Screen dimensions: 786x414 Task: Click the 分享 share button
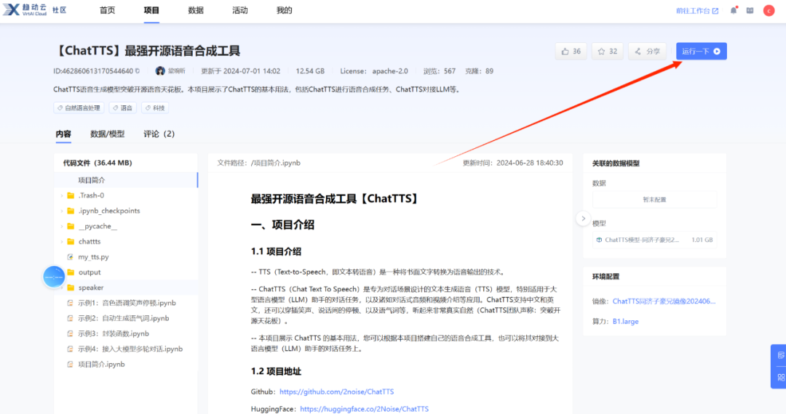coord(647,51)
